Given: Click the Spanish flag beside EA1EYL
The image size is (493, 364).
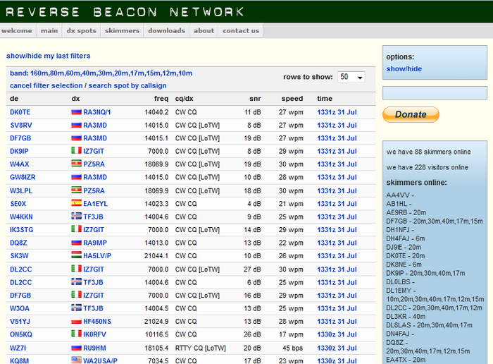Looking at the screenshot, I should (76, 203).
